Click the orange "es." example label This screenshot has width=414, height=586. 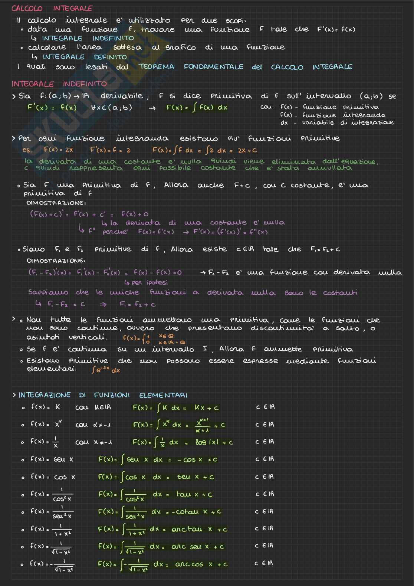pyautogui.click(x=27, y=150)
